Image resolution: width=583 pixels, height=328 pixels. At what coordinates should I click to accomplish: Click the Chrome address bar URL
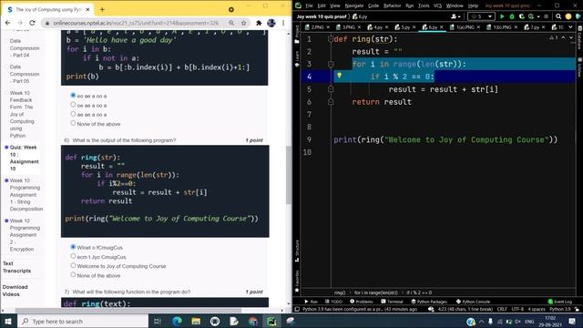tap(136, 23)
